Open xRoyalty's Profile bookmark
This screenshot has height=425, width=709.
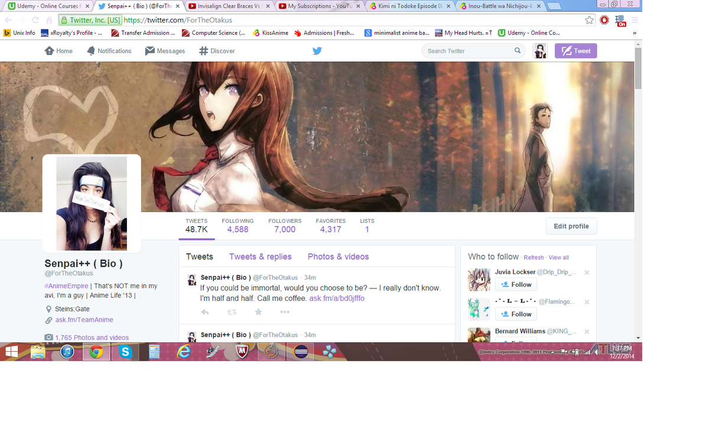point(71,33)
